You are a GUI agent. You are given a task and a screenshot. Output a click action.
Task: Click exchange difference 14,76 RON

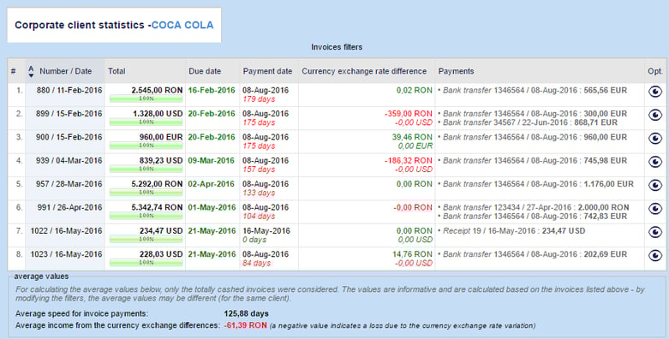pyautogui.click(x=412, y=254)
